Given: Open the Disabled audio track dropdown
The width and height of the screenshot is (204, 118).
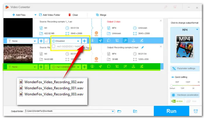Looking at the screenshot, I should [x=78, y=41].
